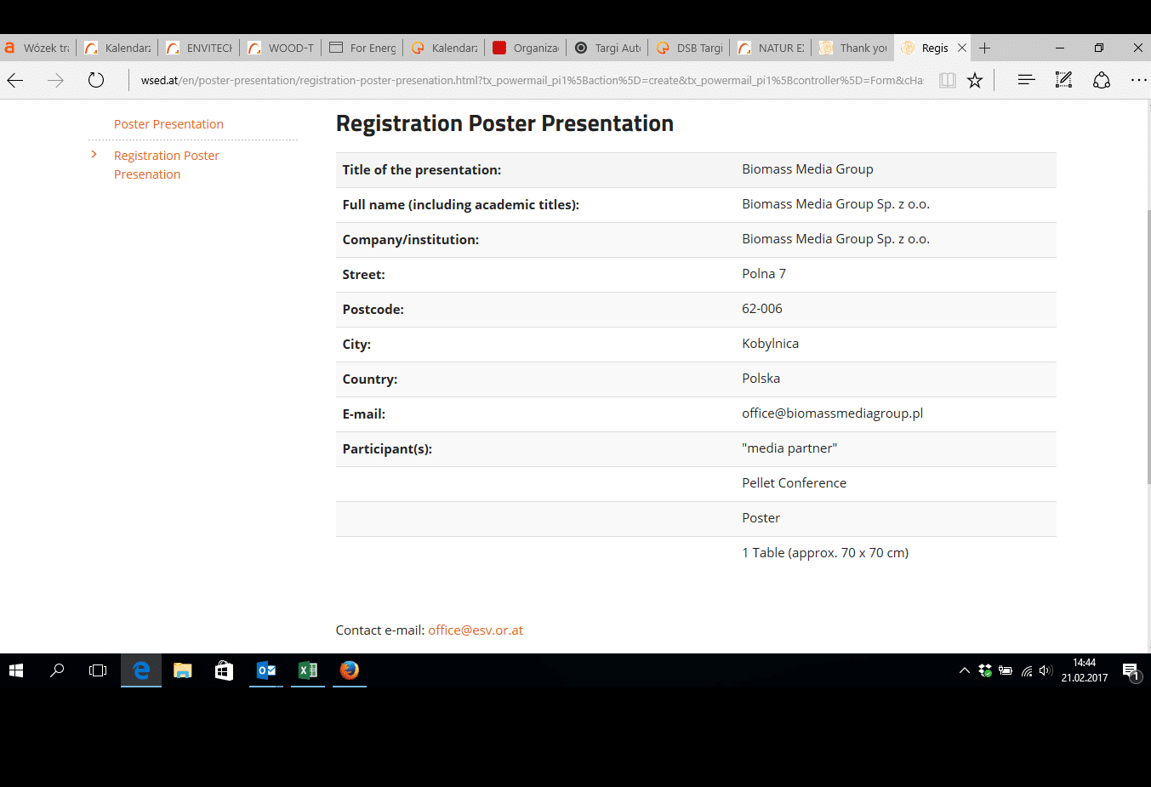This screenshot has height=787, width=1151.
Task: Click the office@biomassmediagroup.pl value
Action: click(832, 413)
